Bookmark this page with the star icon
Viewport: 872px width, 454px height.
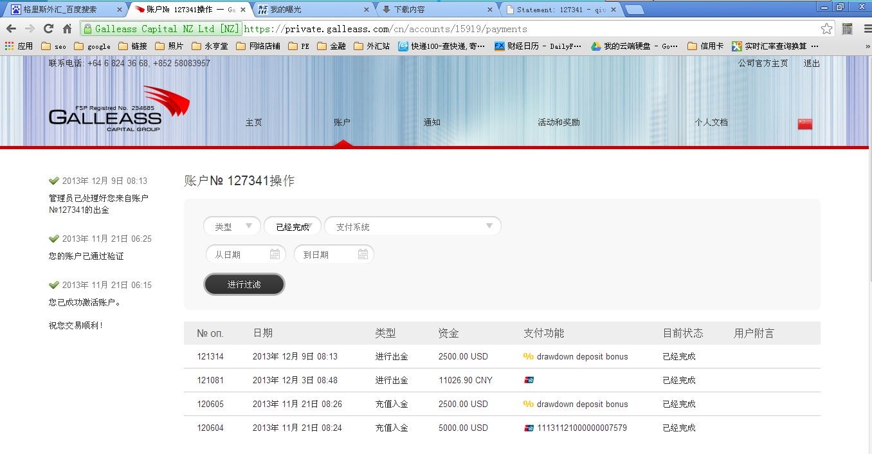pos(826,29)
